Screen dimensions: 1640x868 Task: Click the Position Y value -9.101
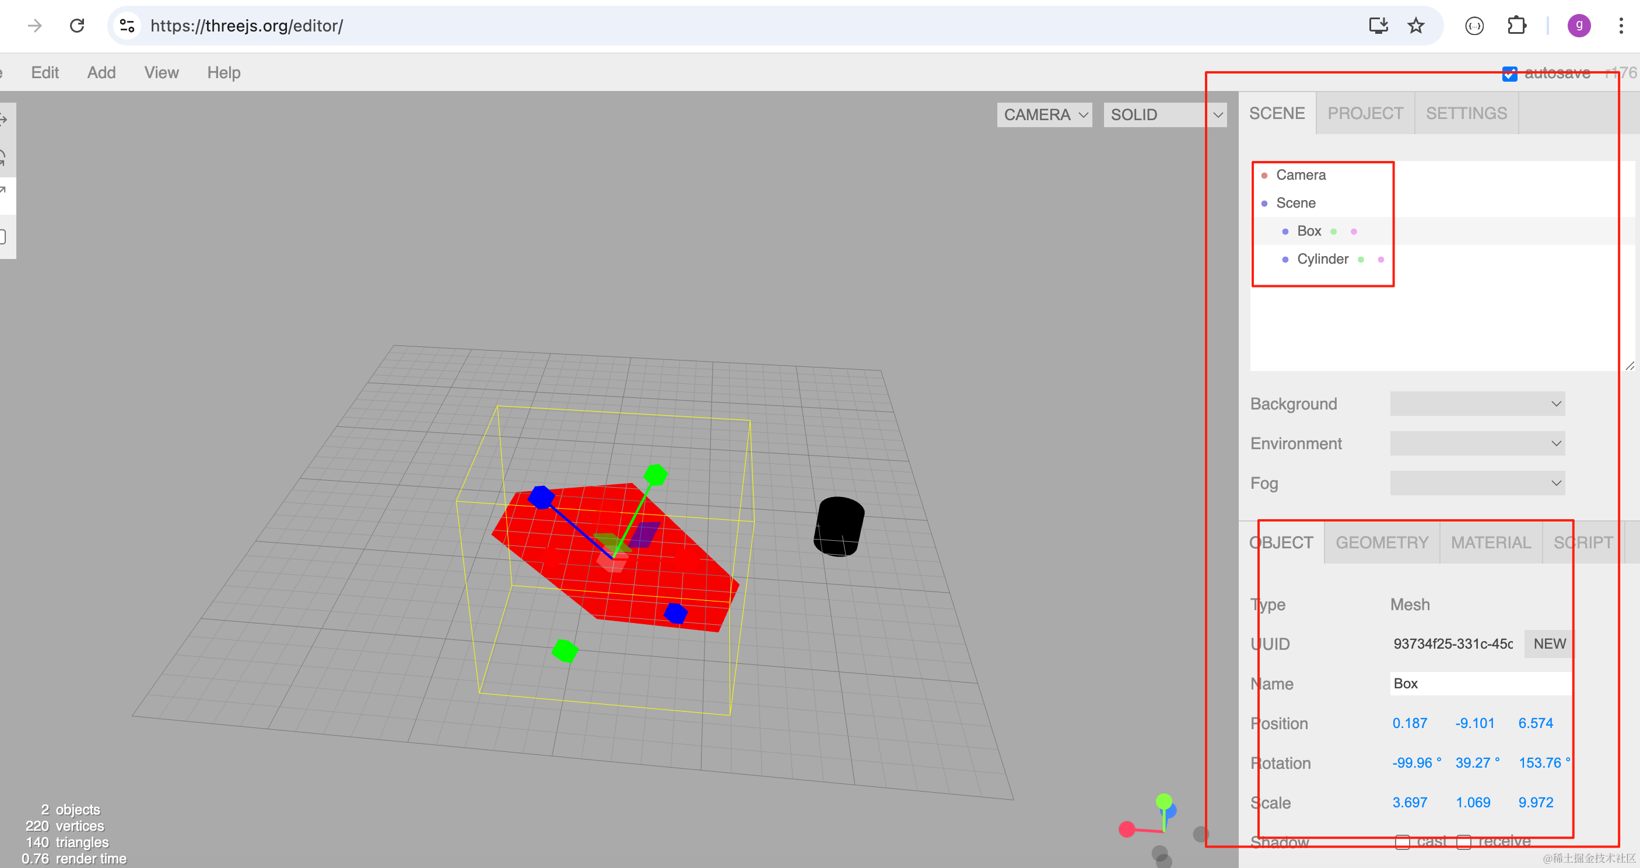[x=1474, y=723]
